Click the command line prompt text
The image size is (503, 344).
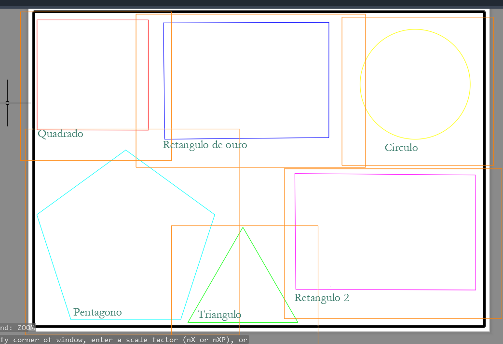124,340
